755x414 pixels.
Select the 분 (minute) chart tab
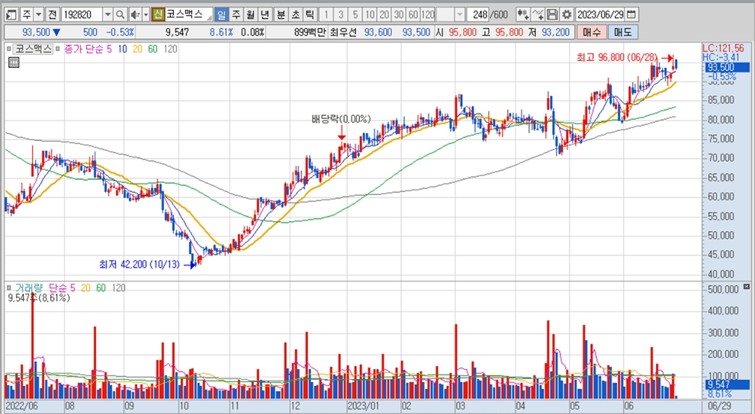pyautogui.click(x=281, y=15)
